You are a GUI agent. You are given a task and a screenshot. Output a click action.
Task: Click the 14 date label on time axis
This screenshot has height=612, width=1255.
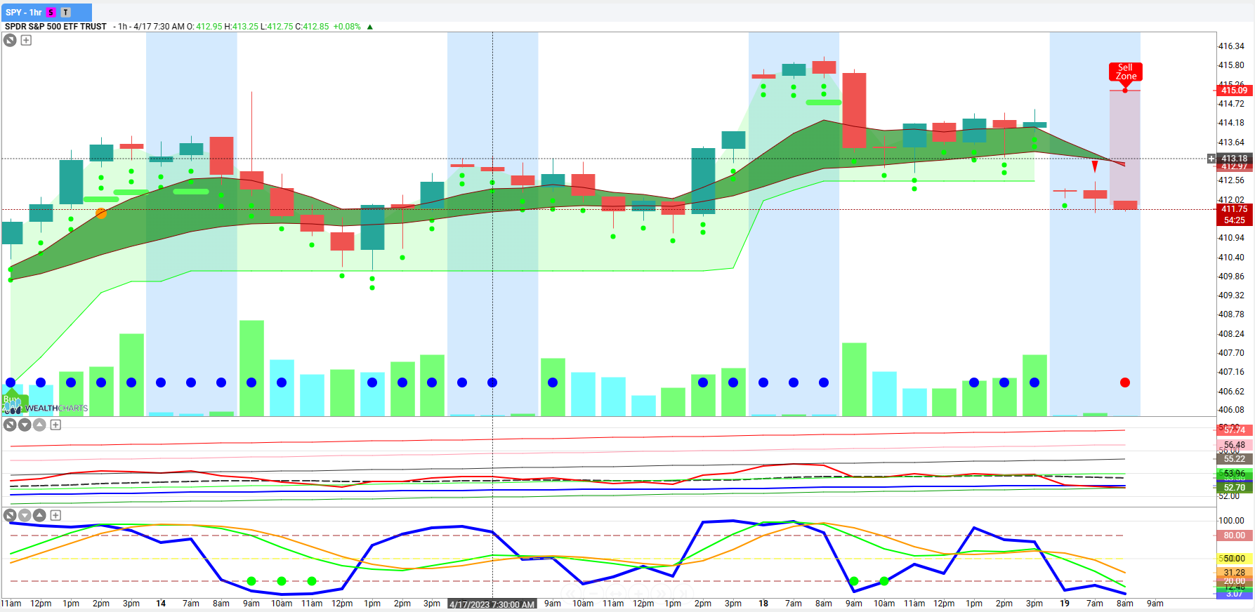(161, 604)
